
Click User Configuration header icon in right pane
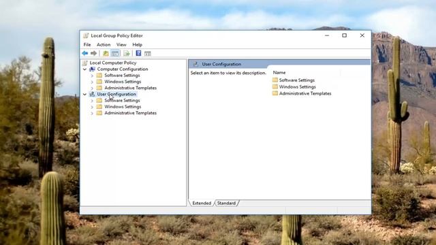(x=196, y=64)
